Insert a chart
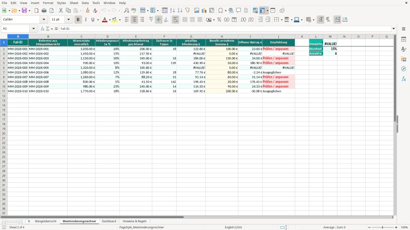This screenshot has height=230, width=410. pos(204,11)
